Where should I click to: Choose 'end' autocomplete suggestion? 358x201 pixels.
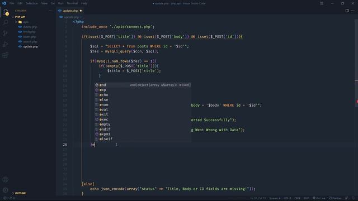click(x=143, y=85)
